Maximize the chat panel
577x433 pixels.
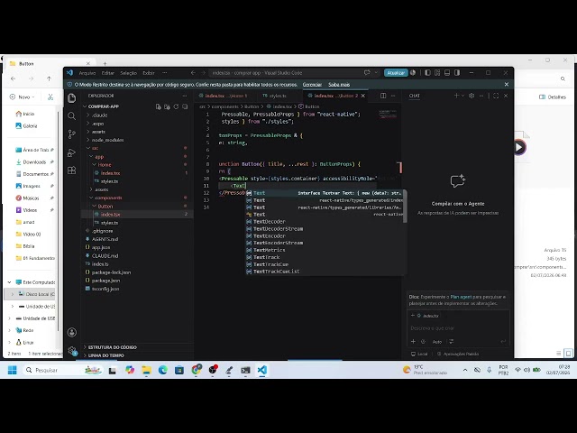(496, 96)
